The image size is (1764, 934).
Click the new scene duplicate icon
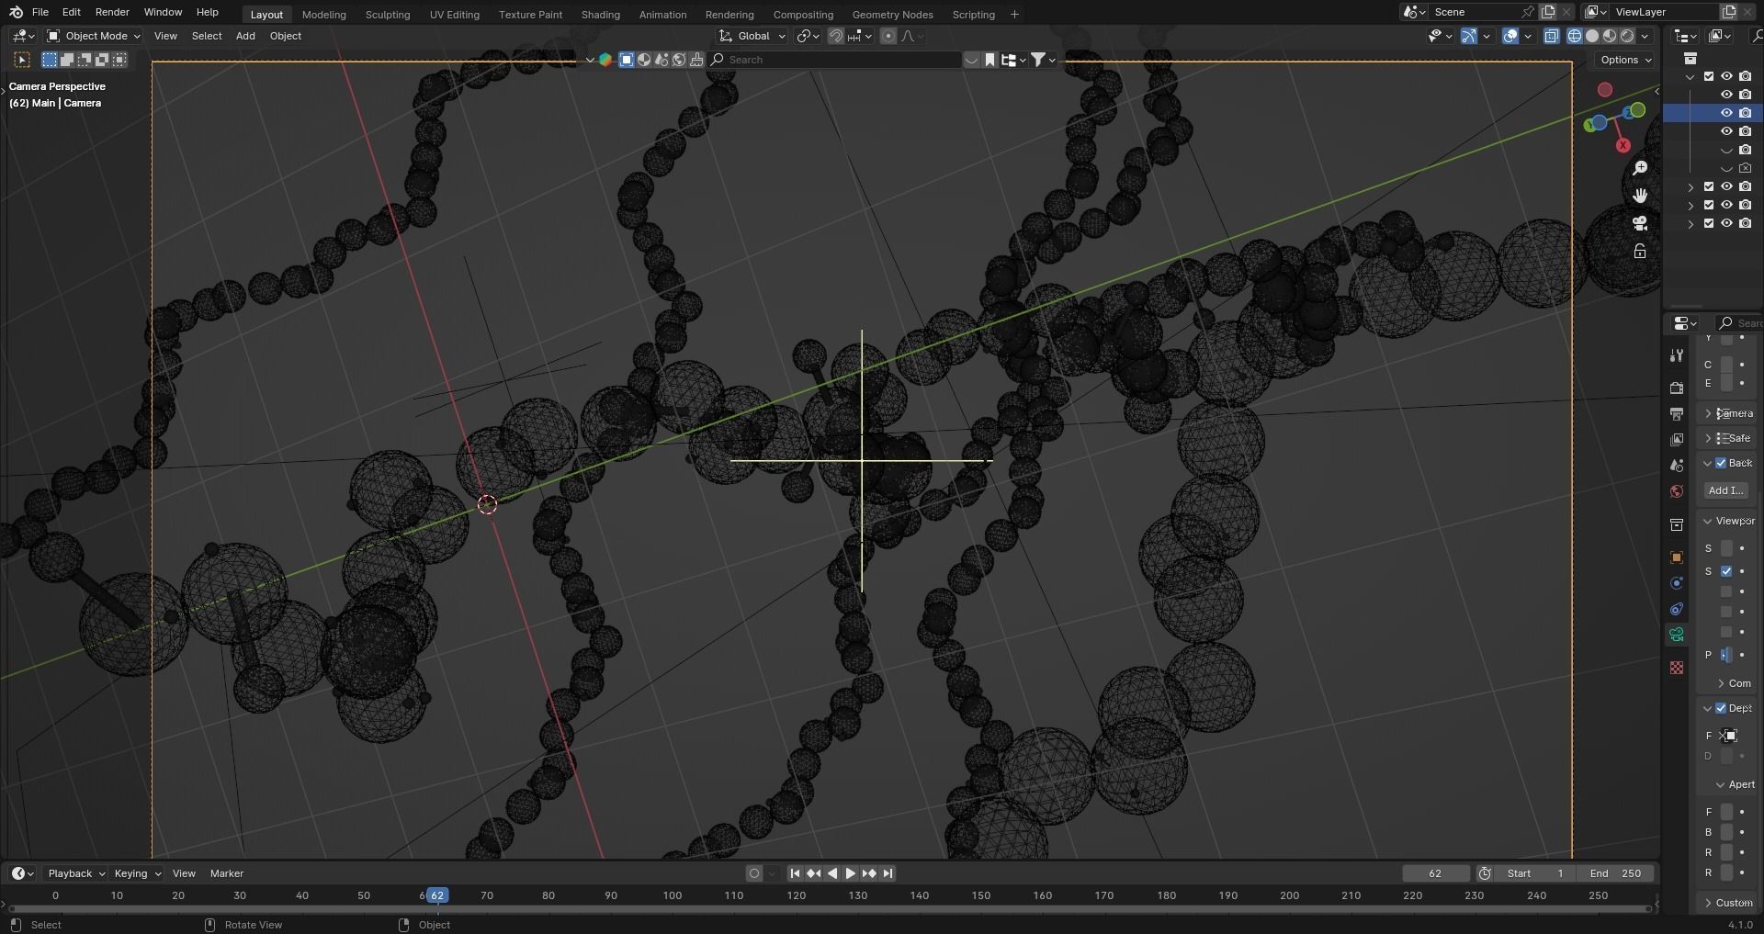click(x=1548, y=12)
